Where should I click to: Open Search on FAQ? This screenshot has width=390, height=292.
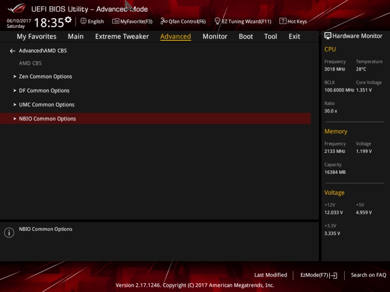pyautogui.click(x=369, y=275)
